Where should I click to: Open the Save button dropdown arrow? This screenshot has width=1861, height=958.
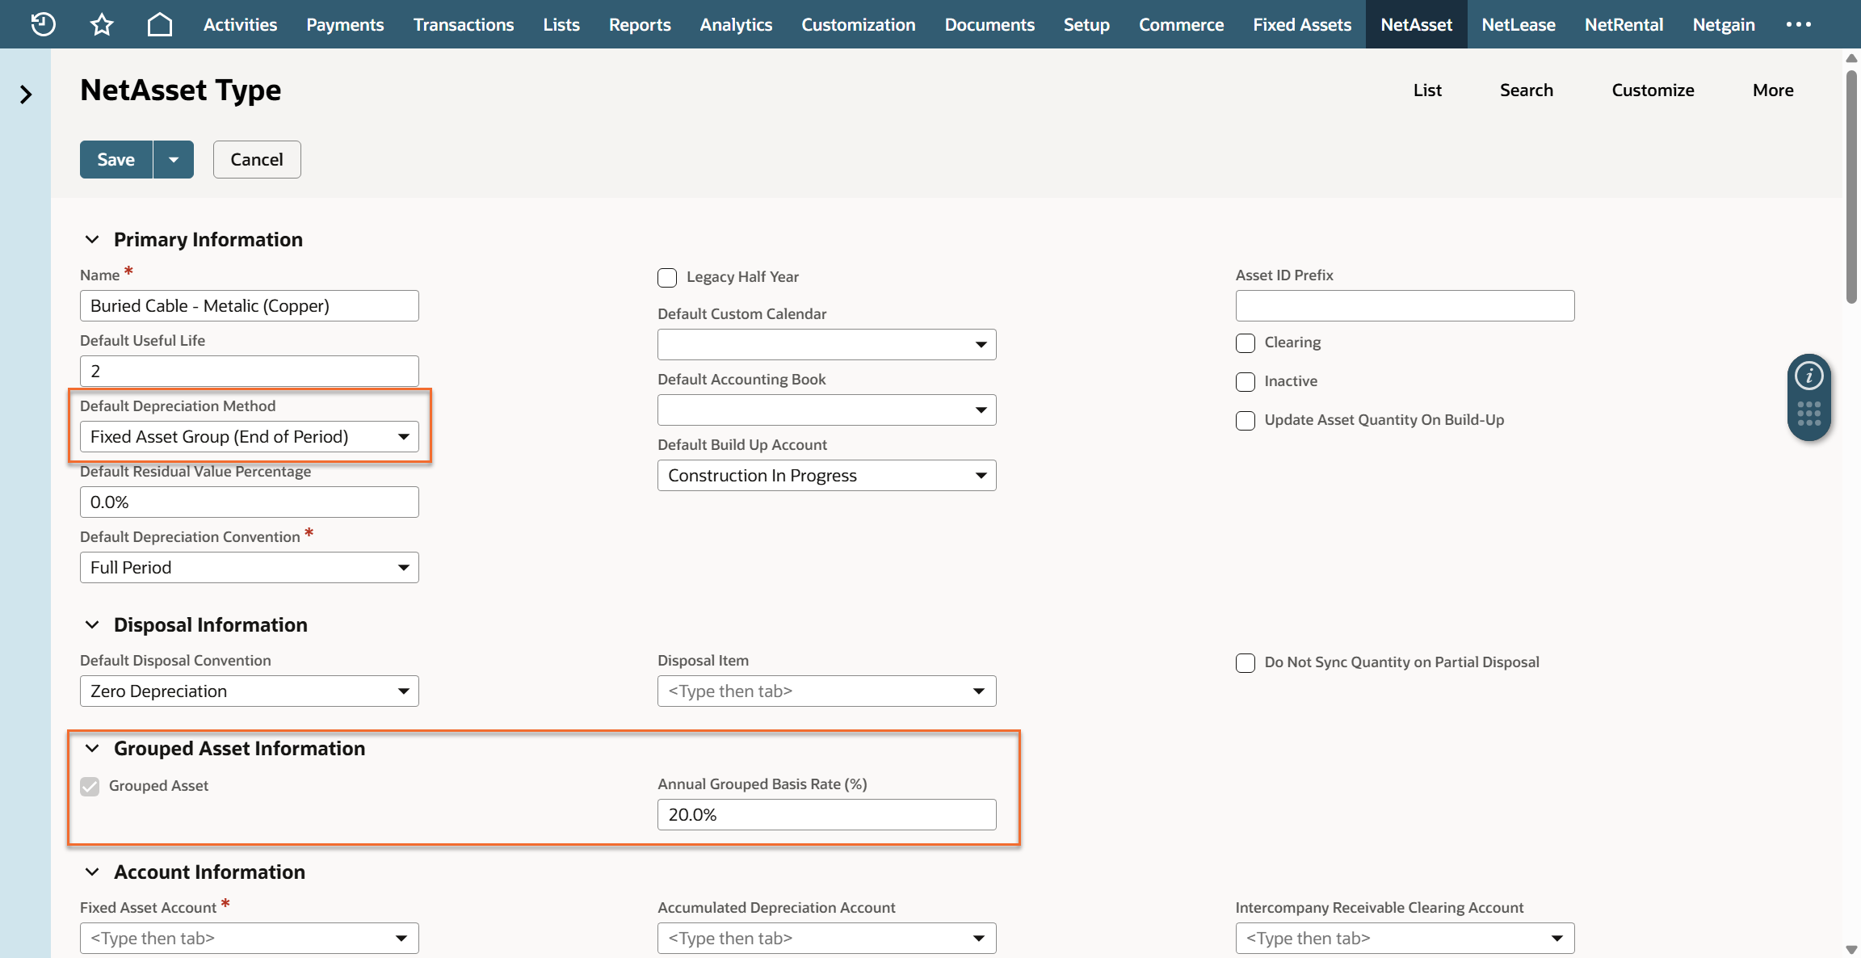pyautogui.click(x=174, y=159)
